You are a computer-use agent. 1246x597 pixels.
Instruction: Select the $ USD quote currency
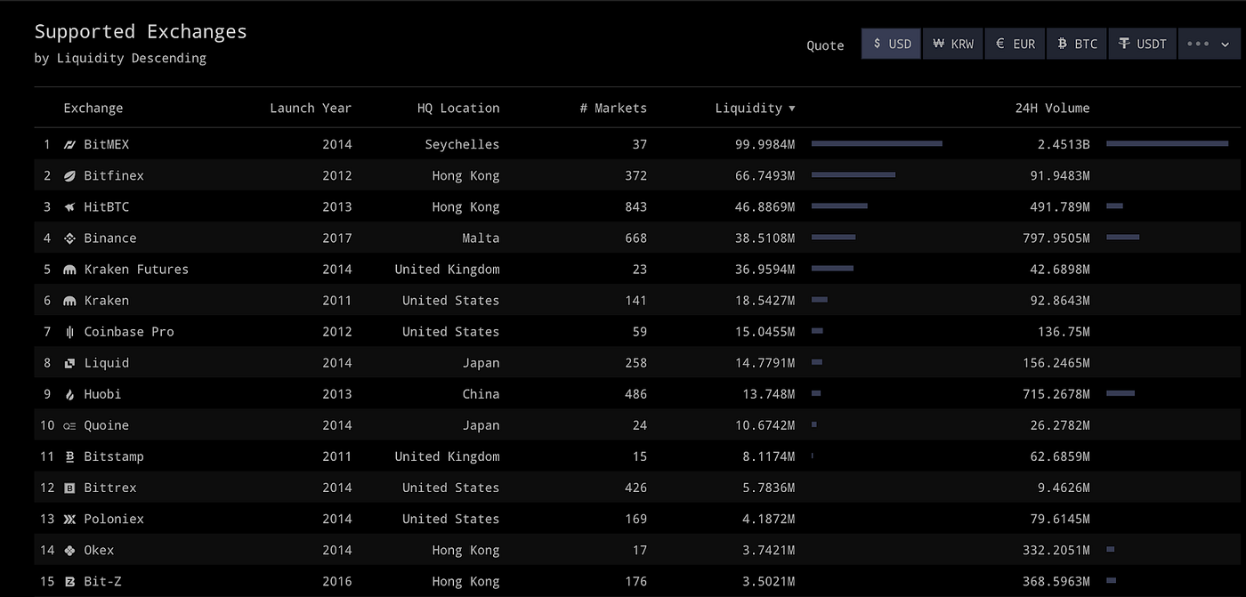tap(891, 44)
